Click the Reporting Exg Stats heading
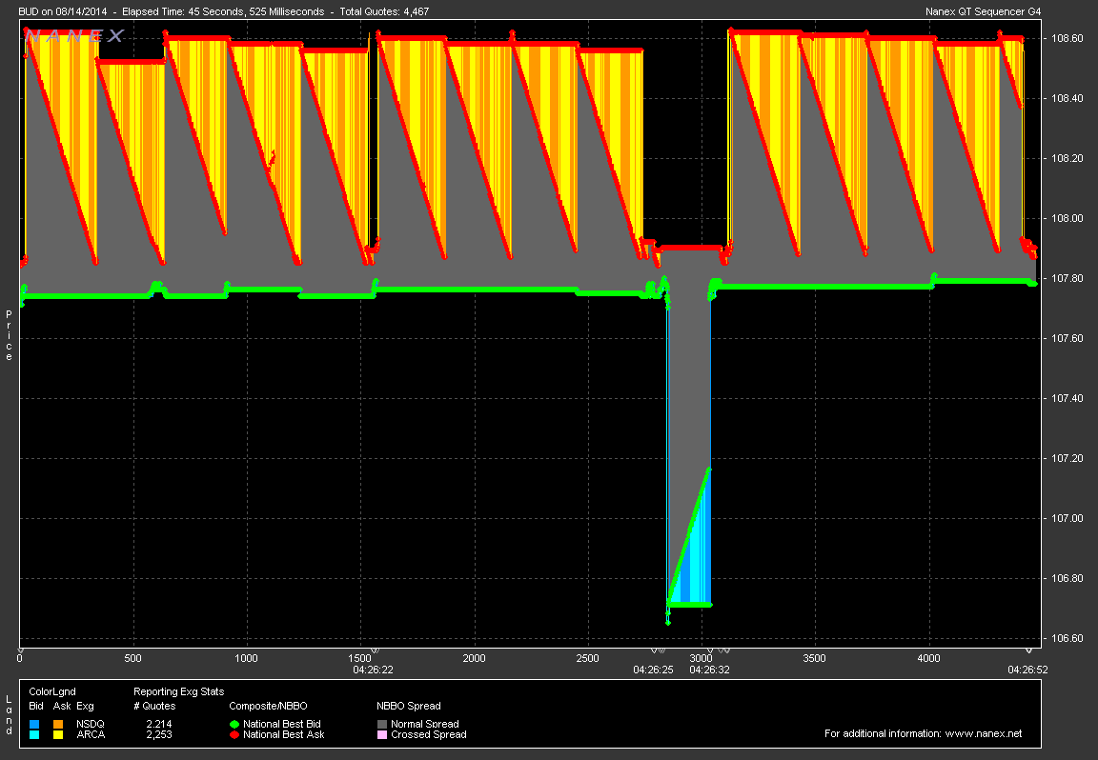Screen dimensions: 1098x760 [x=178, y=691]
